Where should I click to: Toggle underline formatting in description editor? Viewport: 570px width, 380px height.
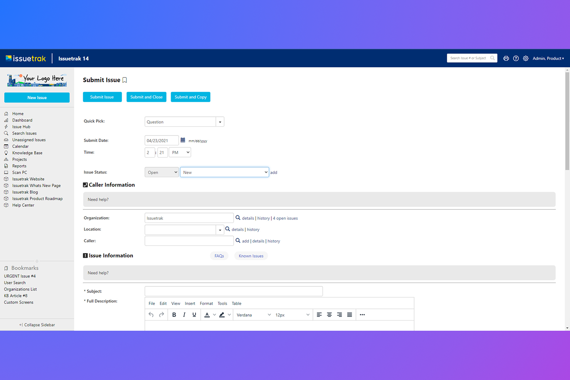194,315
